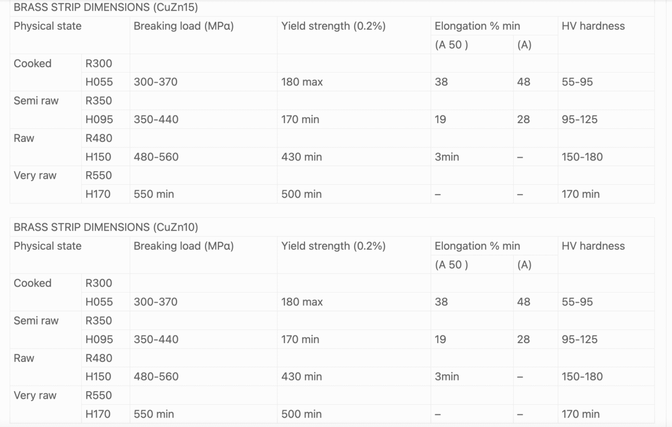Click the R480 cell in the CuZn15 table
The width and height of the screenshot is (672, 427).
click(99, 138)
